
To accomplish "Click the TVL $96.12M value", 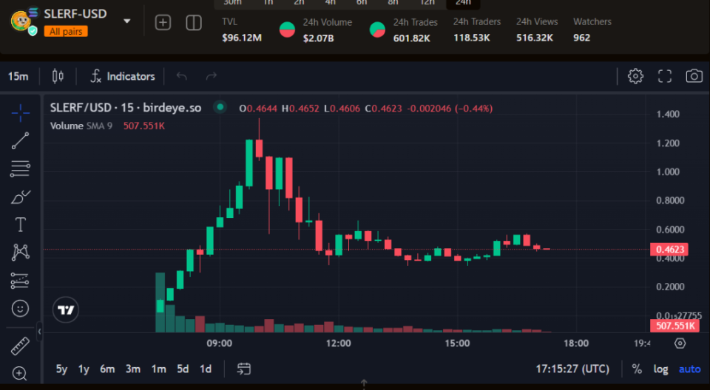I will pyautogui.click(x=242, y=38).
